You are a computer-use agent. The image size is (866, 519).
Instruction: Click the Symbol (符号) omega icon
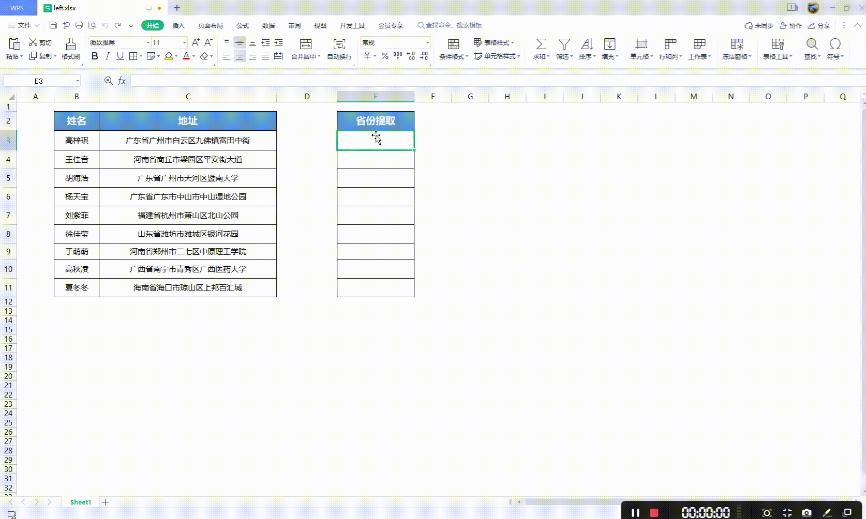(835, 44)
